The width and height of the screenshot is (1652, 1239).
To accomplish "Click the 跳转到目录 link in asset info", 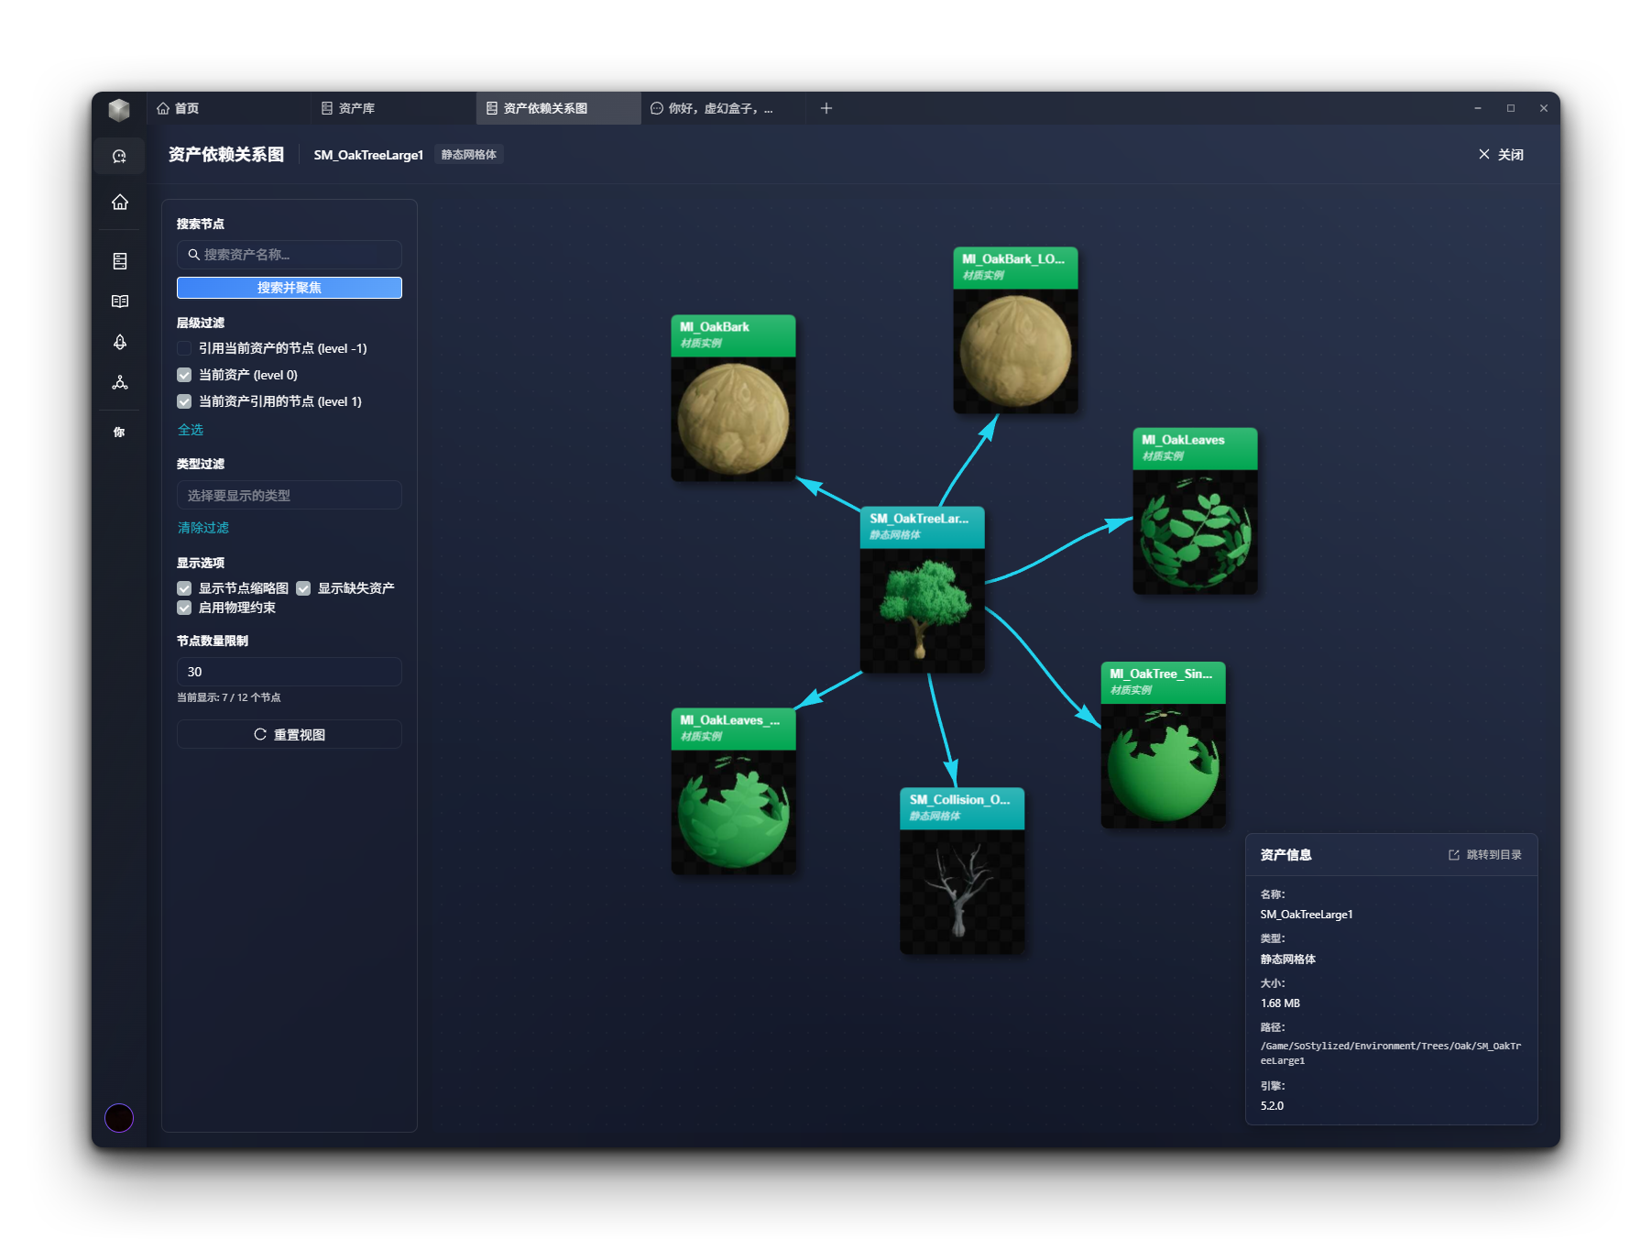I will (x=1484, y=855).
